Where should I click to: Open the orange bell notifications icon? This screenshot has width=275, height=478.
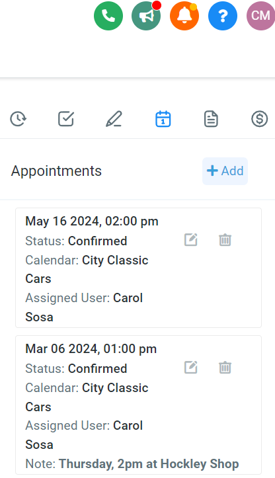(184, 16)
